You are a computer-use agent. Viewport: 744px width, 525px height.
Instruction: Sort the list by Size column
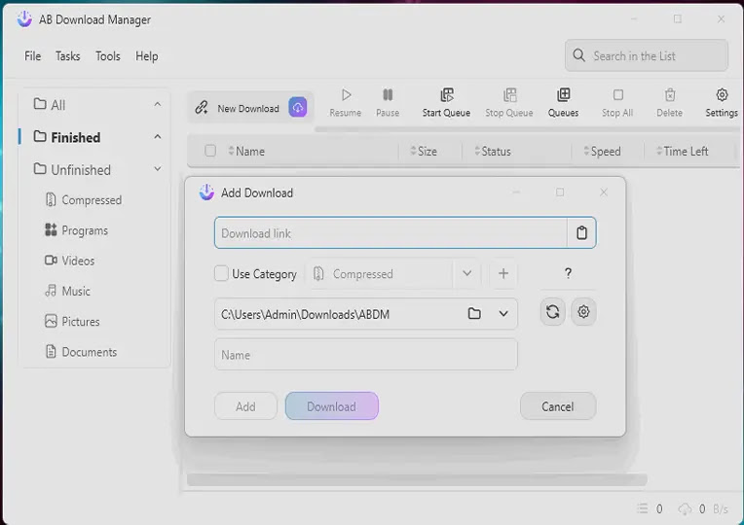click(424, 151)
